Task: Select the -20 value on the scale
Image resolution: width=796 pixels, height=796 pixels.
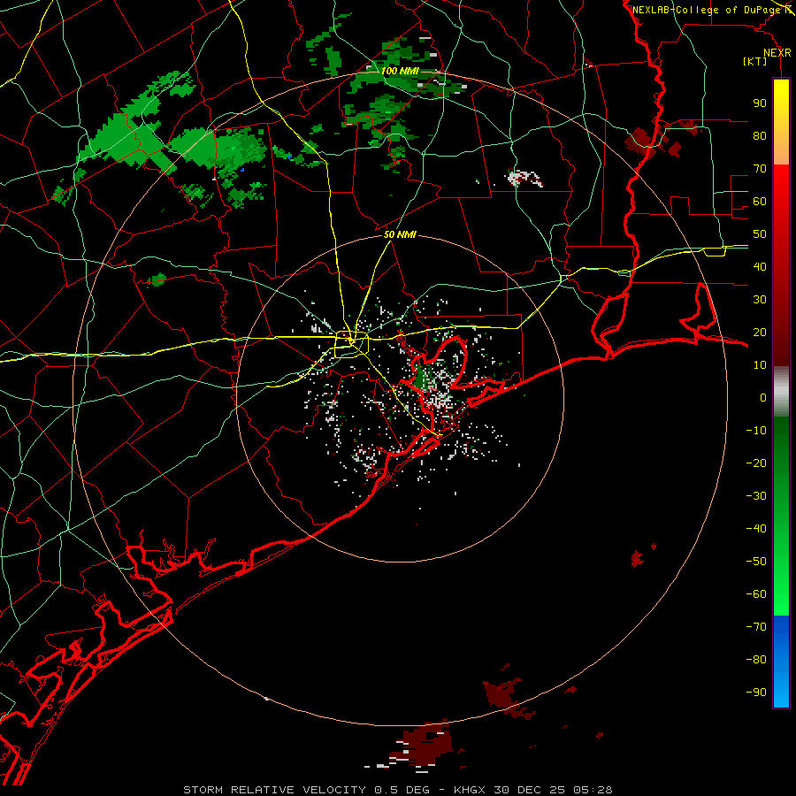Action: point(756,463)
